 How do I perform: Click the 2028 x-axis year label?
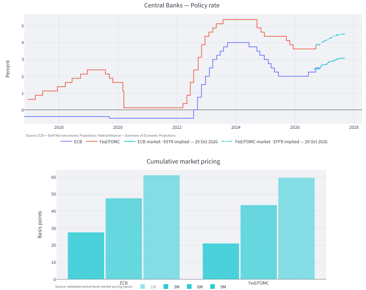[x=354, y=127]
